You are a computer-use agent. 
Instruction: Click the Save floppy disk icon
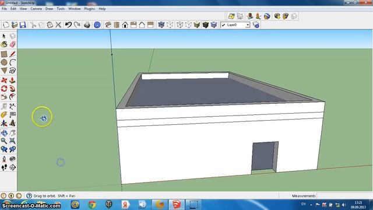point(23,24)
